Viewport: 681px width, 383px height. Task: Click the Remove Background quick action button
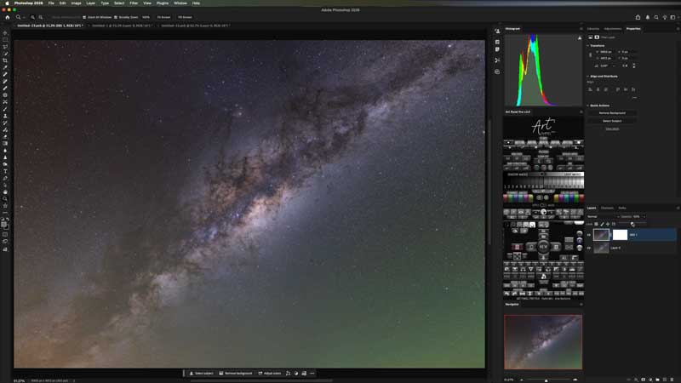(x=612, y=112)
